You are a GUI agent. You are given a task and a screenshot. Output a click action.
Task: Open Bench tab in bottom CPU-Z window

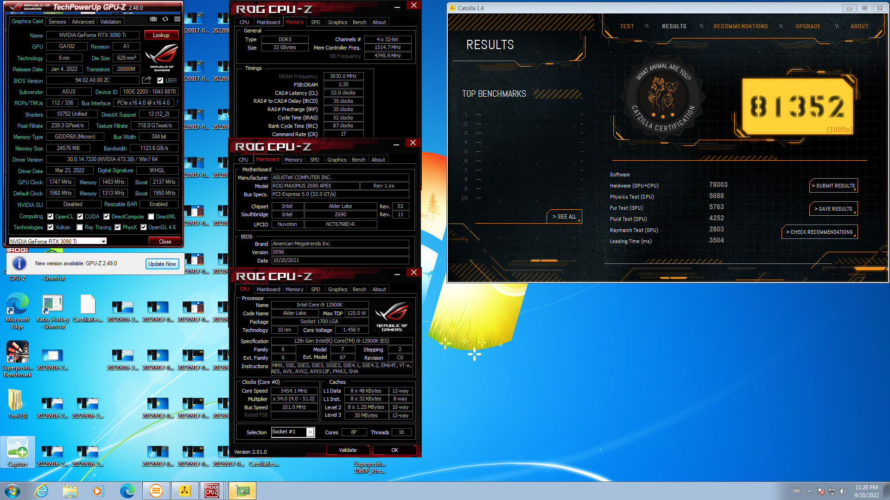(x=360, y=289)
